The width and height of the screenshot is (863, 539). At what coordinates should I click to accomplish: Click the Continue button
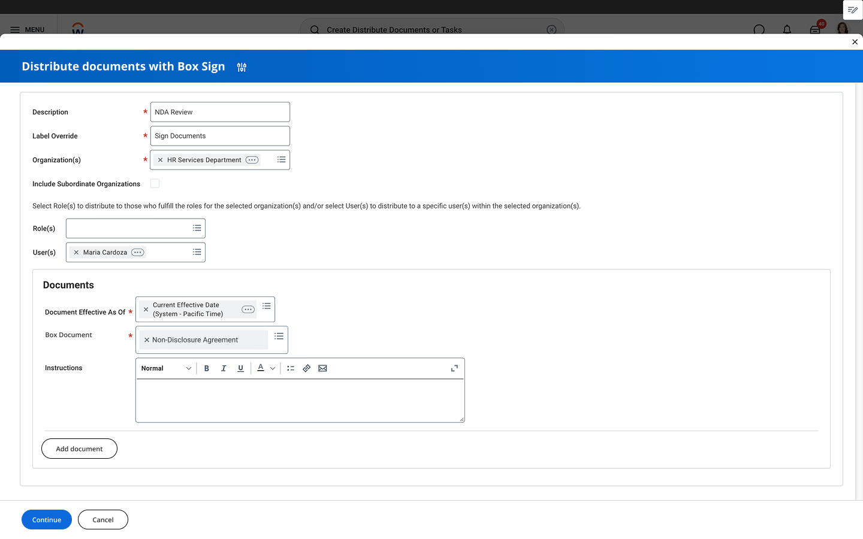tap(46, 519)
